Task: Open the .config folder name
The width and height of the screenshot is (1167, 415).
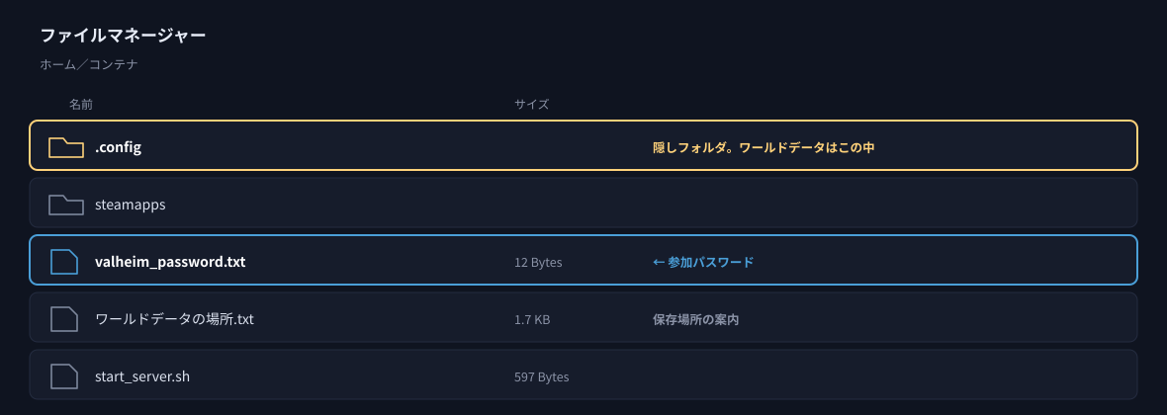Action: [119, 147]
